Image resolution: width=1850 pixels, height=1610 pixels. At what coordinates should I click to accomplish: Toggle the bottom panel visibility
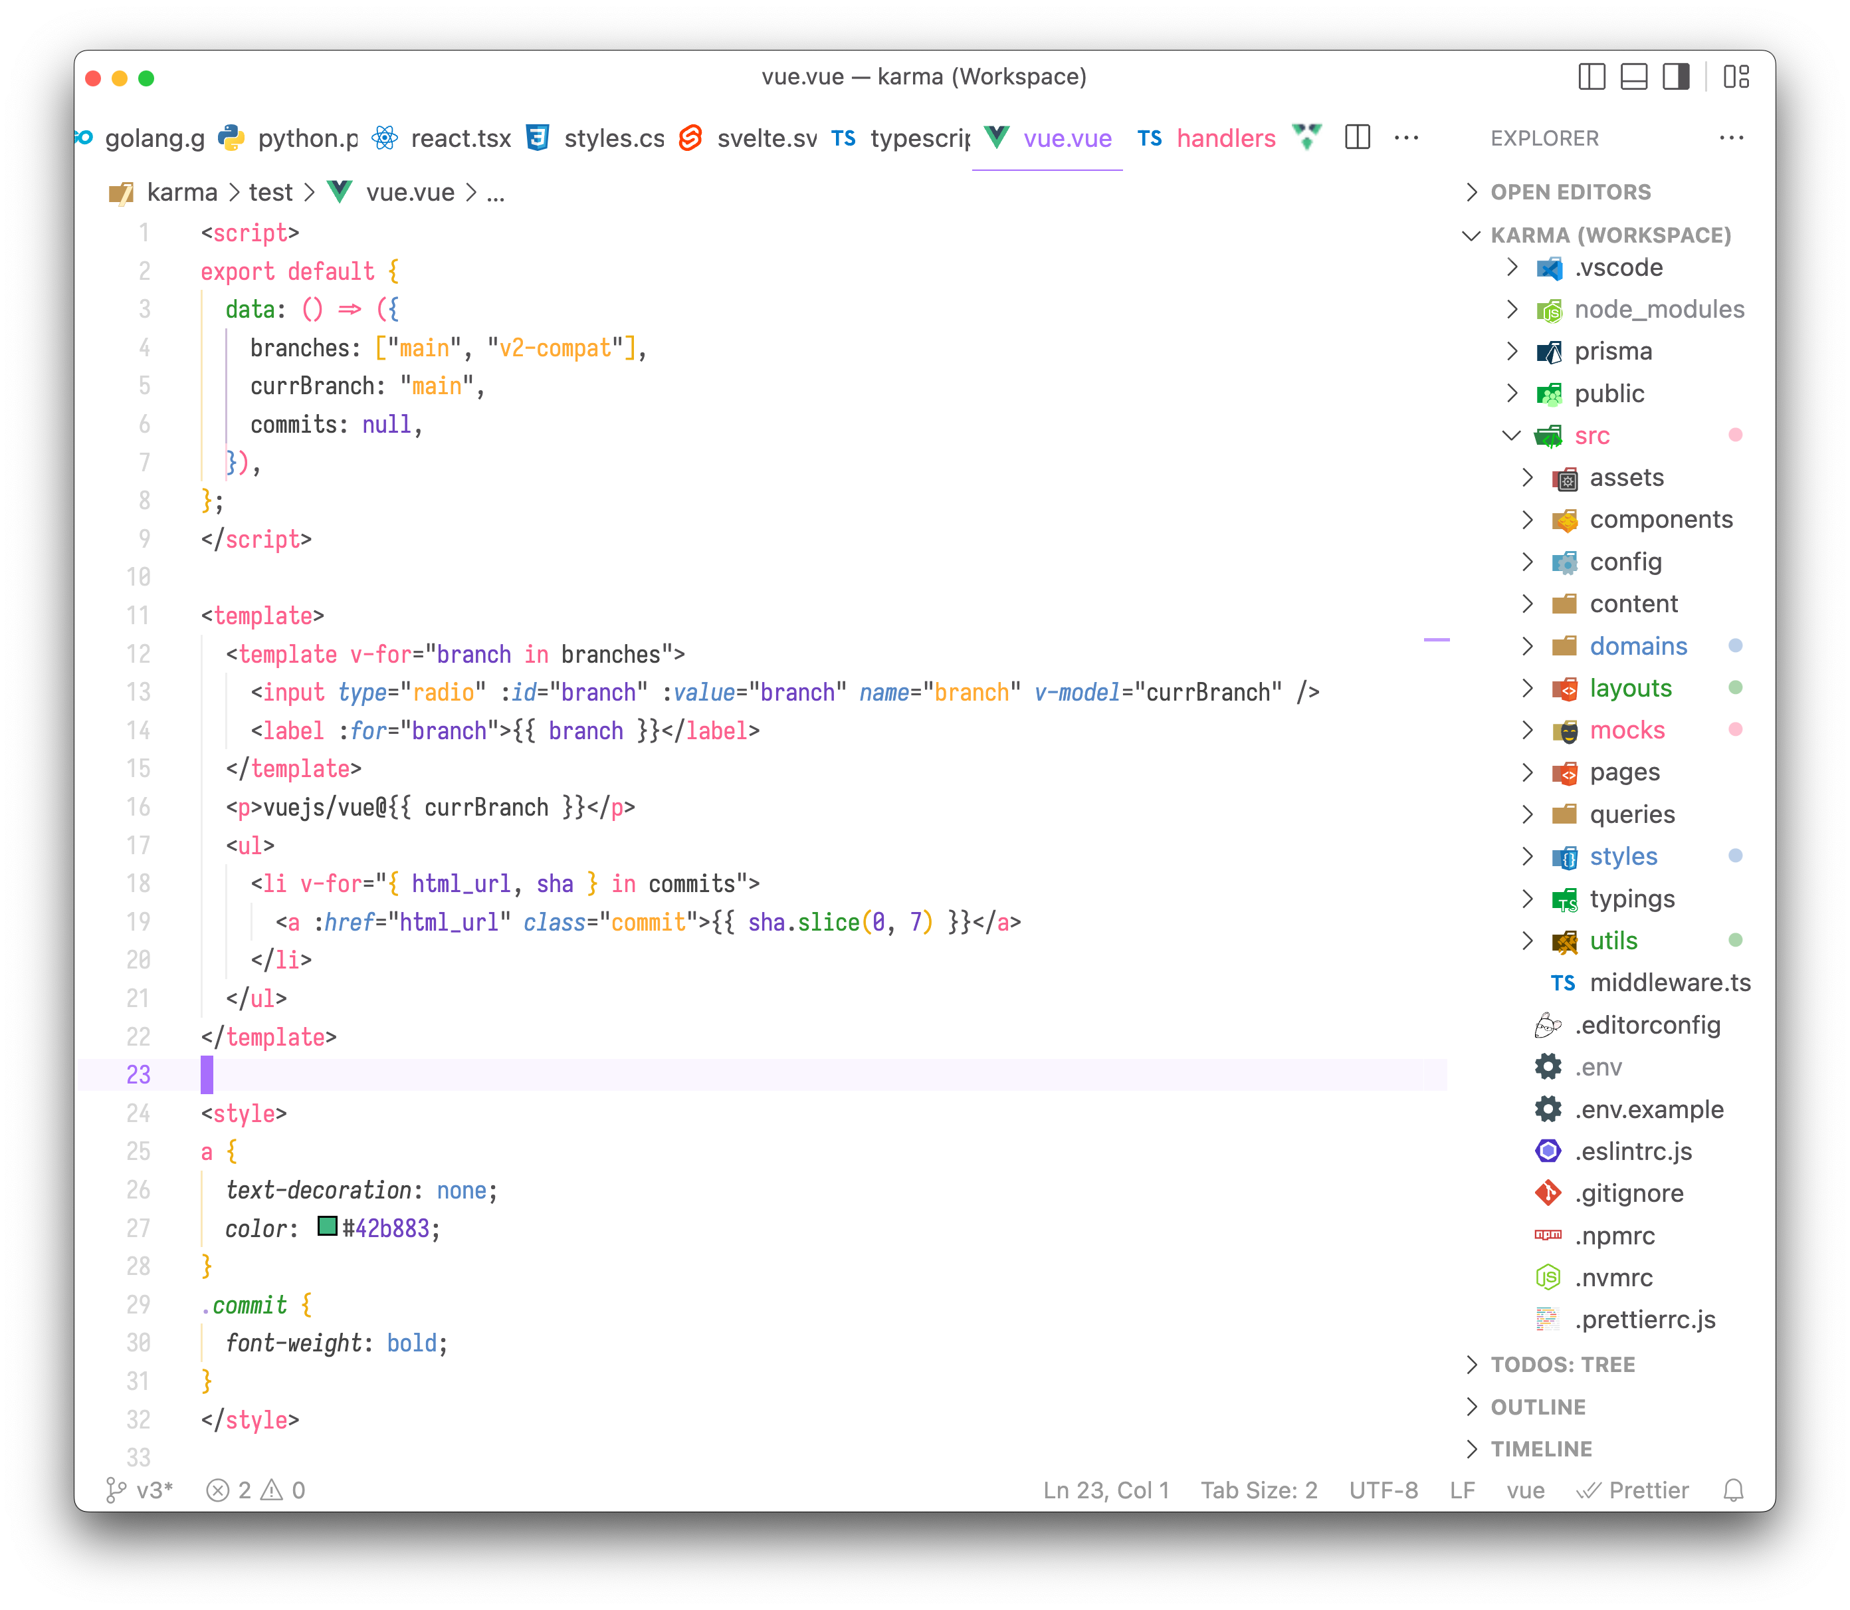(1633, 77)
